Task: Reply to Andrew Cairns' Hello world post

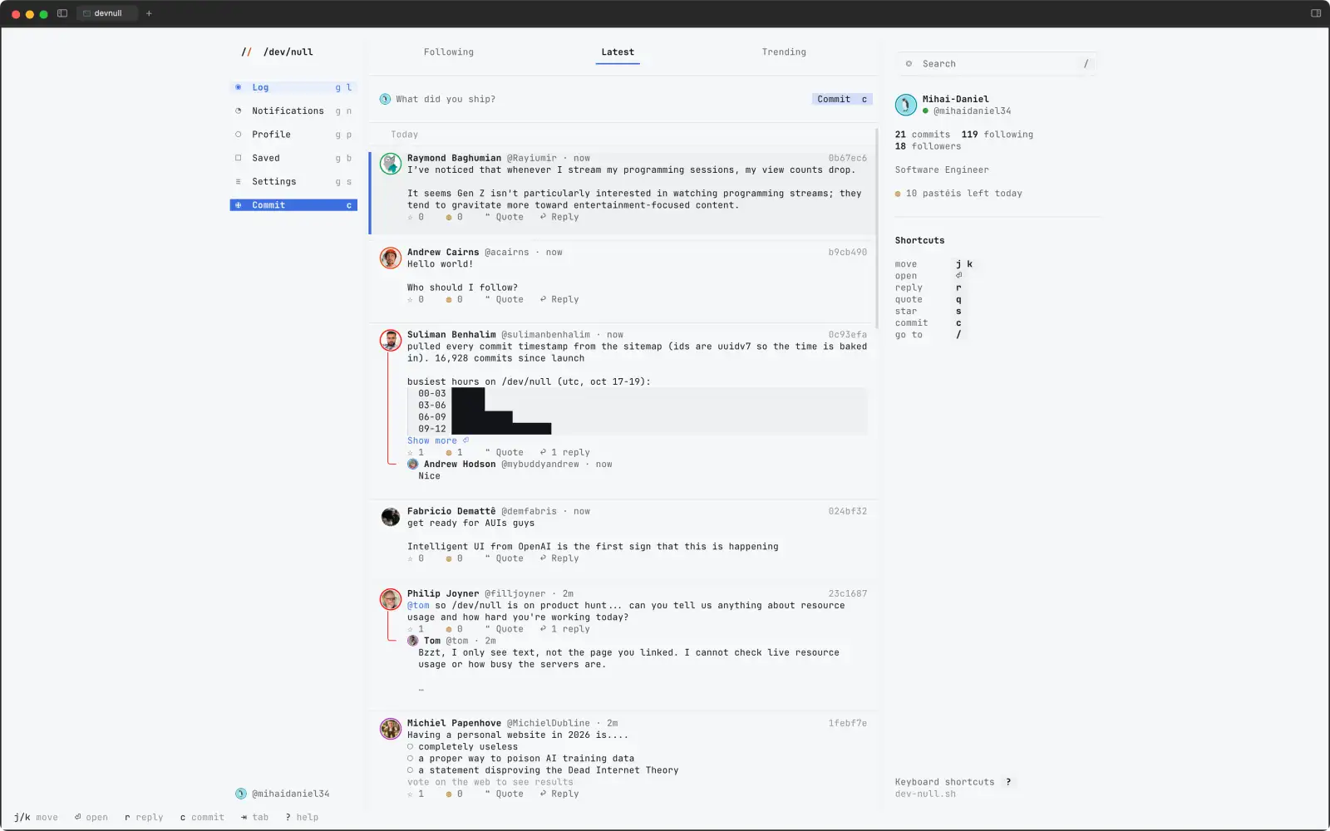Action: [x=559, y=299]
